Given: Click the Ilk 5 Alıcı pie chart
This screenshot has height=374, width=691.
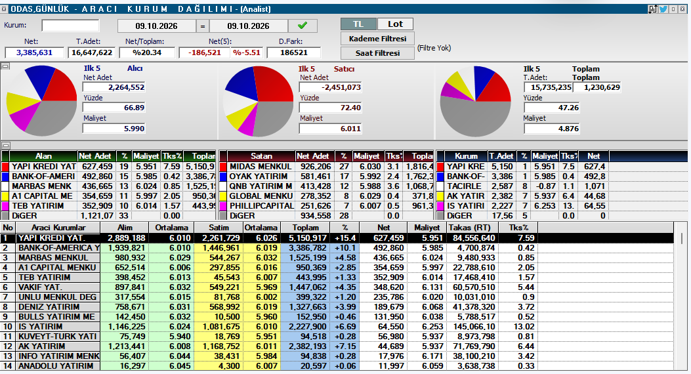Looking at the screenshot, I should 42,101.
